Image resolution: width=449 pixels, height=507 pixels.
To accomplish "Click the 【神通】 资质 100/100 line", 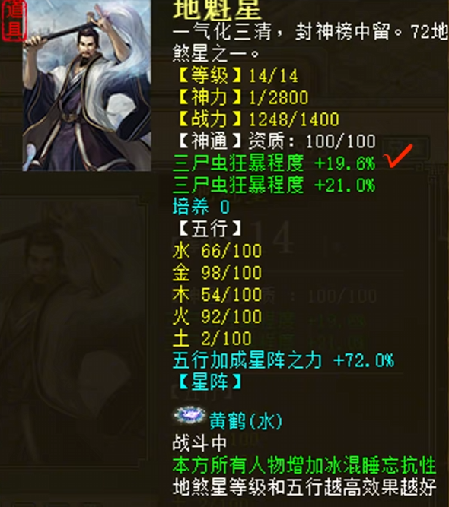I will 276,141.
